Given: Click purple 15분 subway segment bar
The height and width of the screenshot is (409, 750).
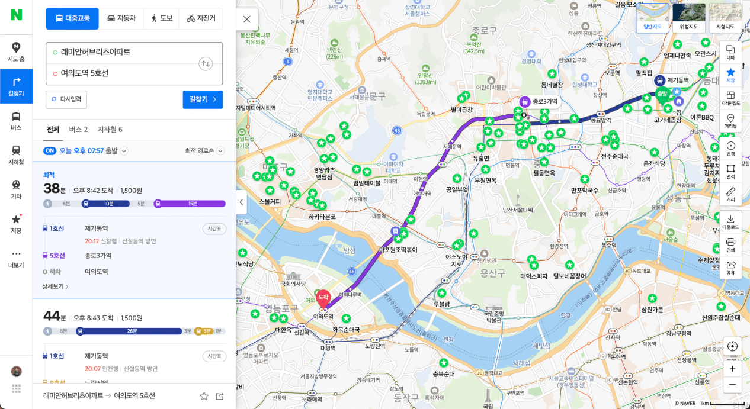Looking at the screenshot, I should 190,204.
